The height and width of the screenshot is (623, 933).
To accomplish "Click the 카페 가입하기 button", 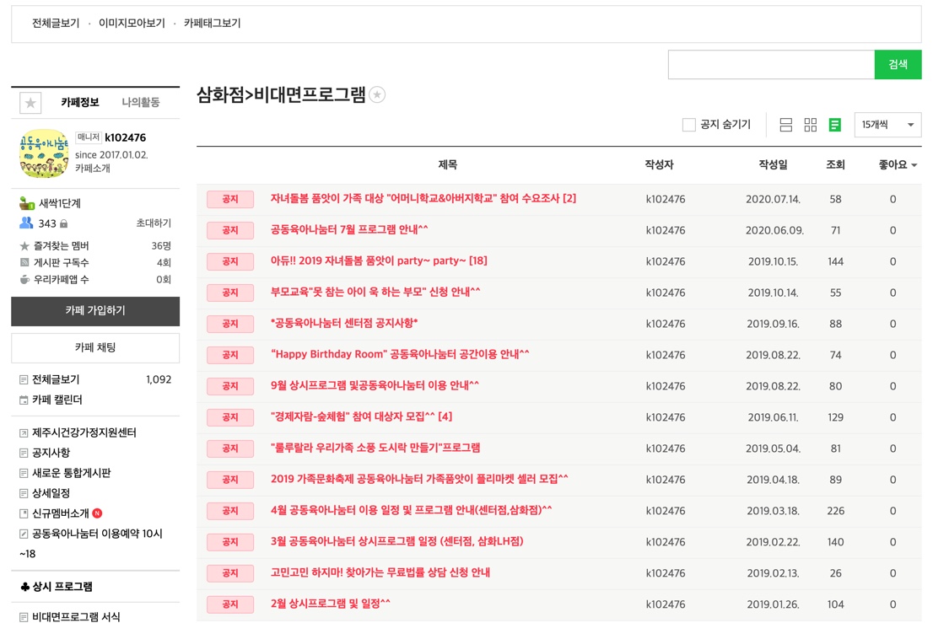I will coord(95,311).
